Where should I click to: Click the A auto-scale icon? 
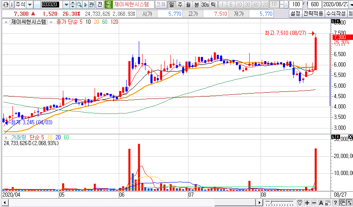[321, 202]
